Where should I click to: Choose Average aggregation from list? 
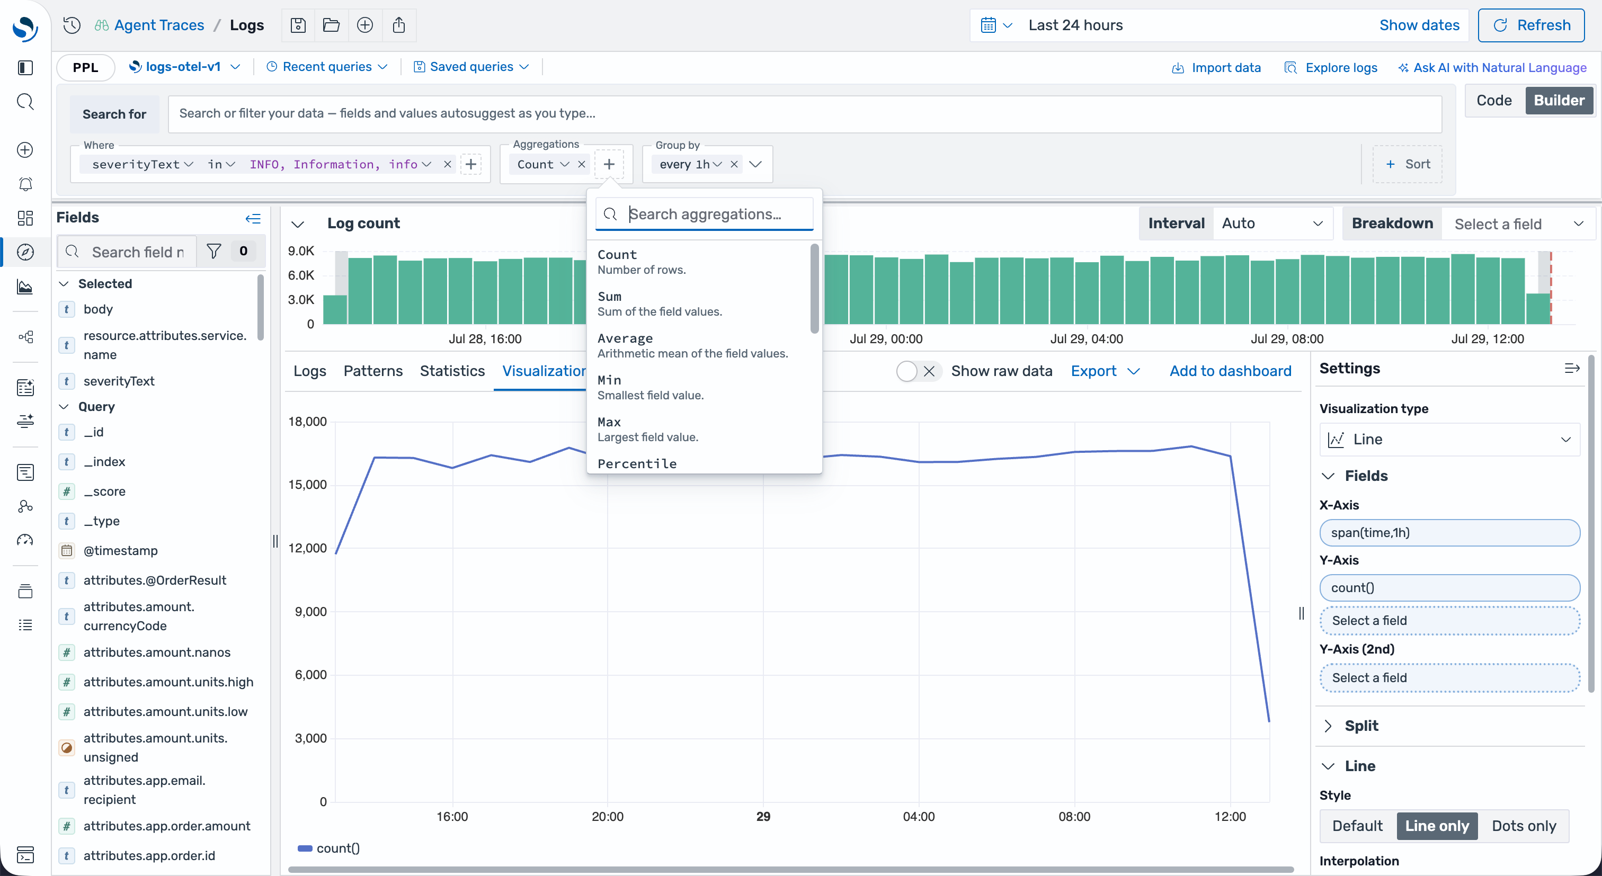(700, 345)
